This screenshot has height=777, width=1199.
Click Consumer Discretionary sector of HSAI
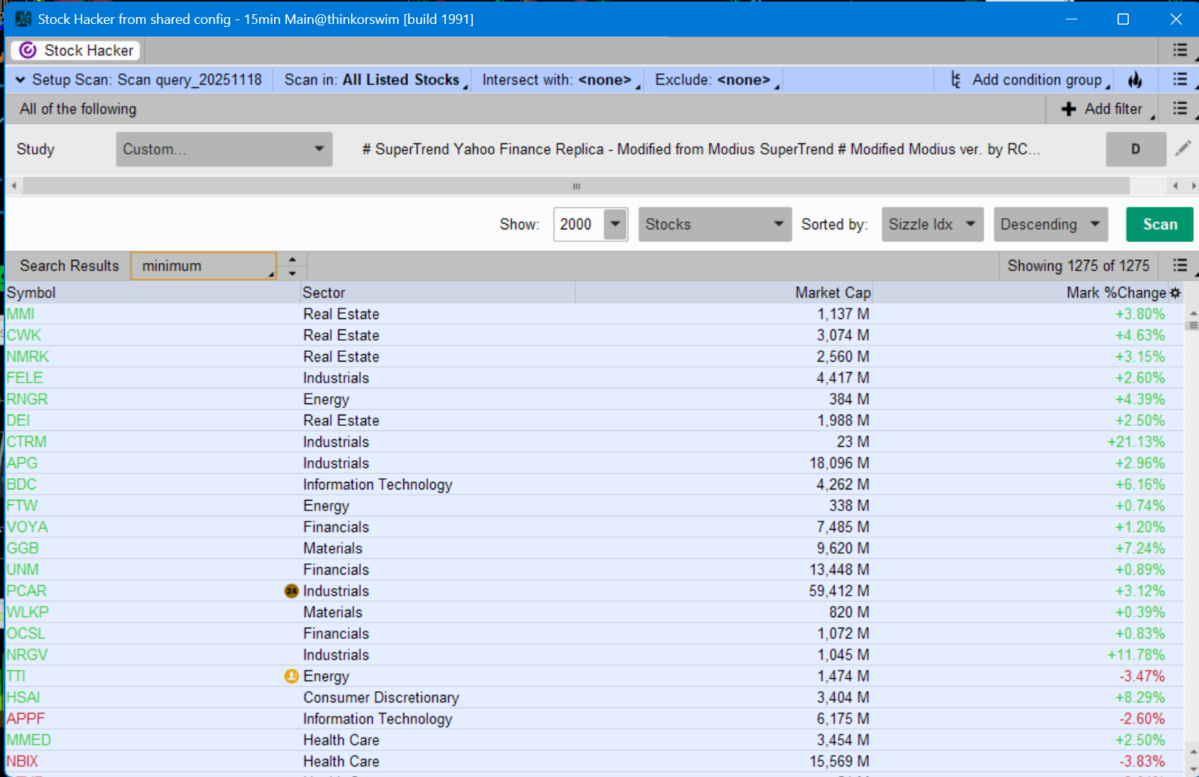[381, 698]
